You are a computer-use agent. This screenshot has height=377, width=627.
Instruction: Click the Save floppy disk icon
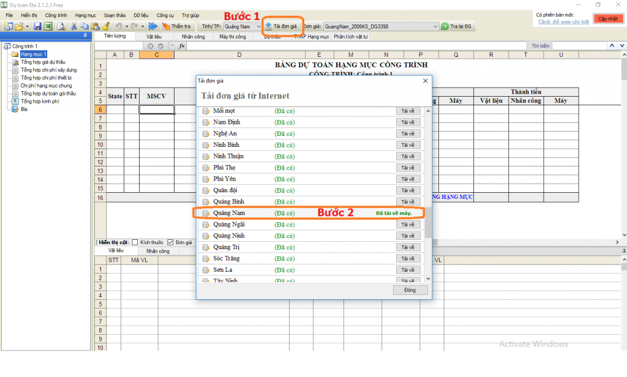pos(37,26)
